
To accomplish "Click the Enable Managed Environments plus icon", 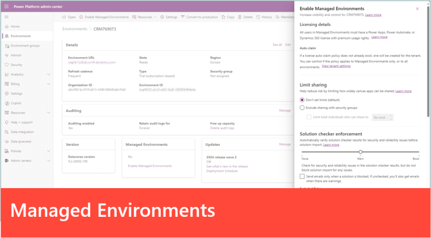I will pyautogui.click(x=81, y=17).
